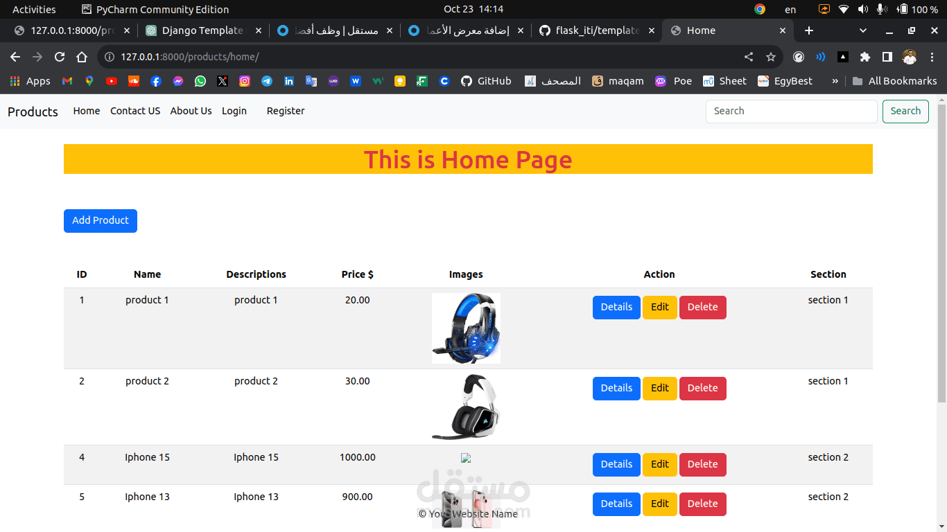Click the Add Product button

point(100,220)
